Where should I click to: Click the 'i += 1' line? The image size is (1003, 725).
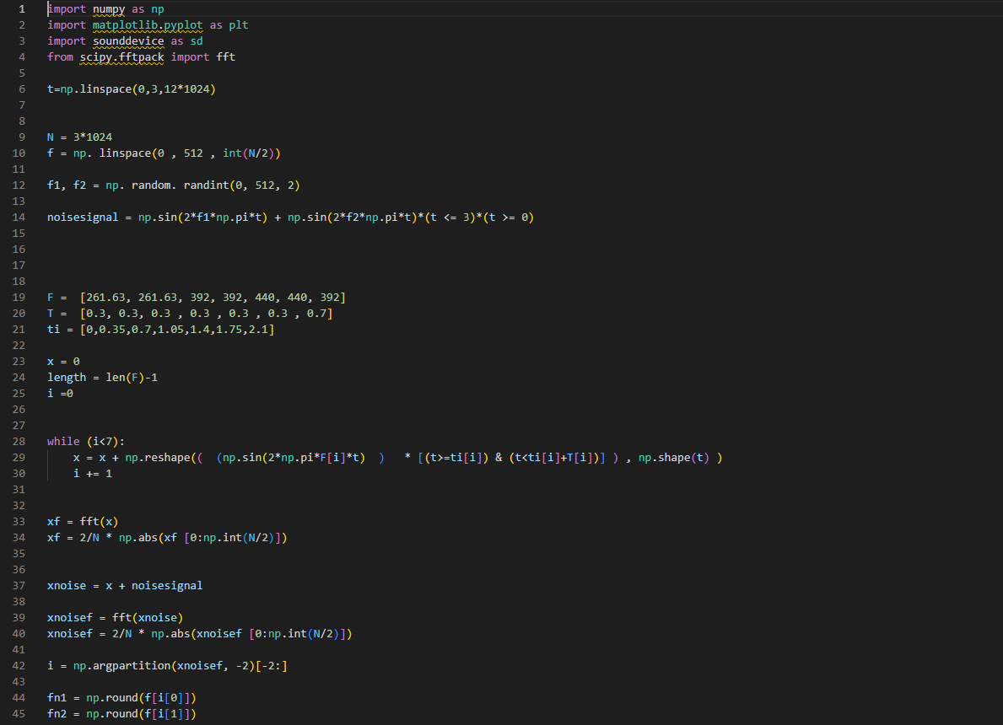tap(93, 473)
